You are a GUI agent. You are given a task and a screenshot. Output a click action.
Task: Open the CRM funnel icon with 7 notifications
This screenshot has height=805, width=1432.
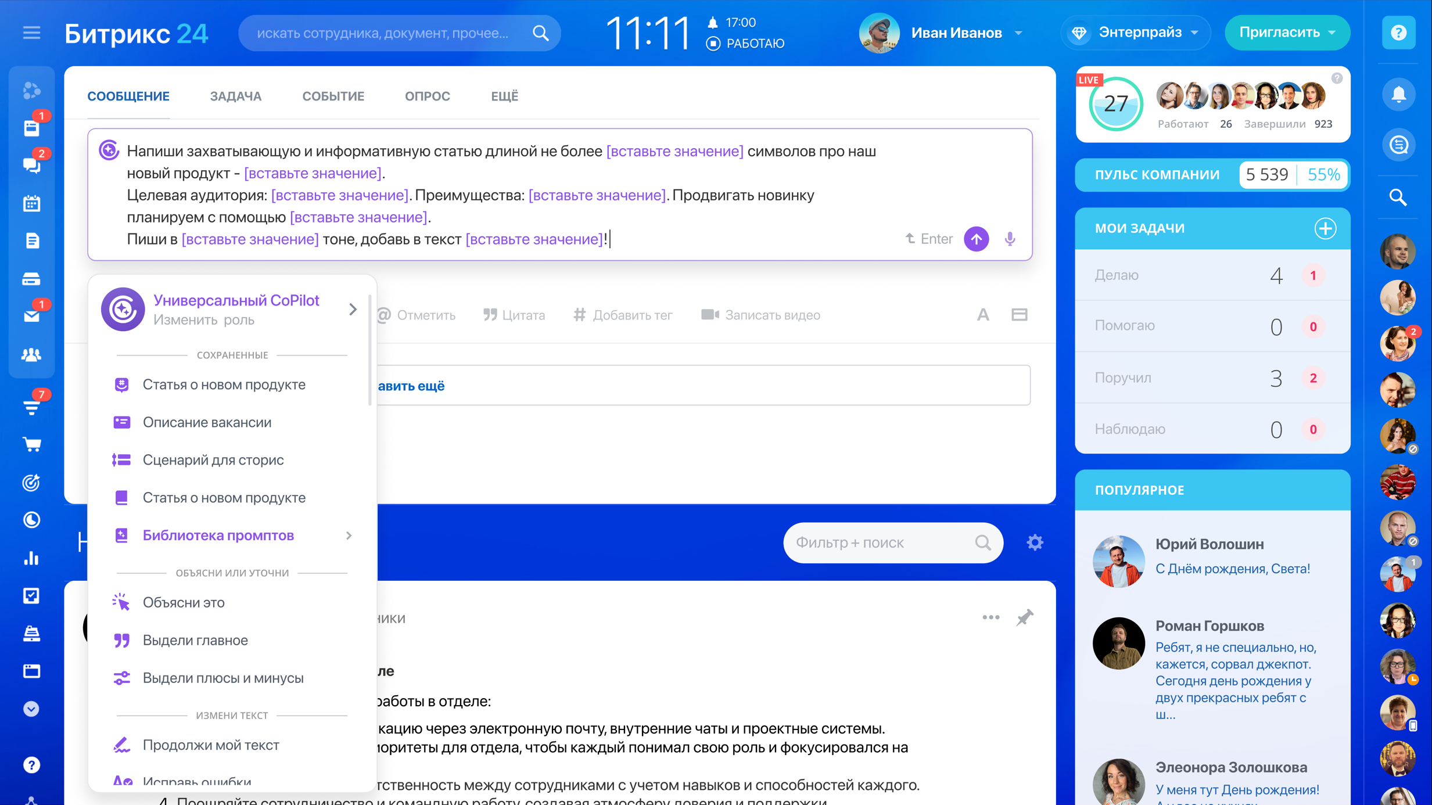click(x=31, y=407)
